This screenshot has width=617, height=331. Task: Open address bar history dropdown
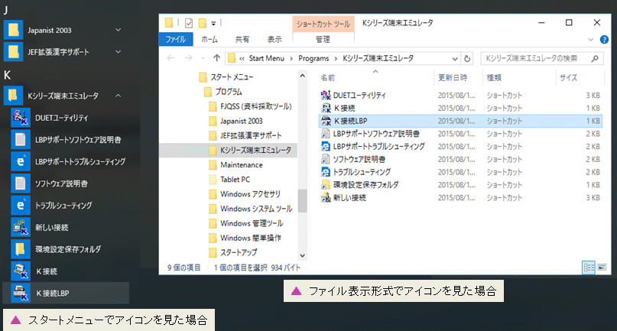click(x=455, y=59)
